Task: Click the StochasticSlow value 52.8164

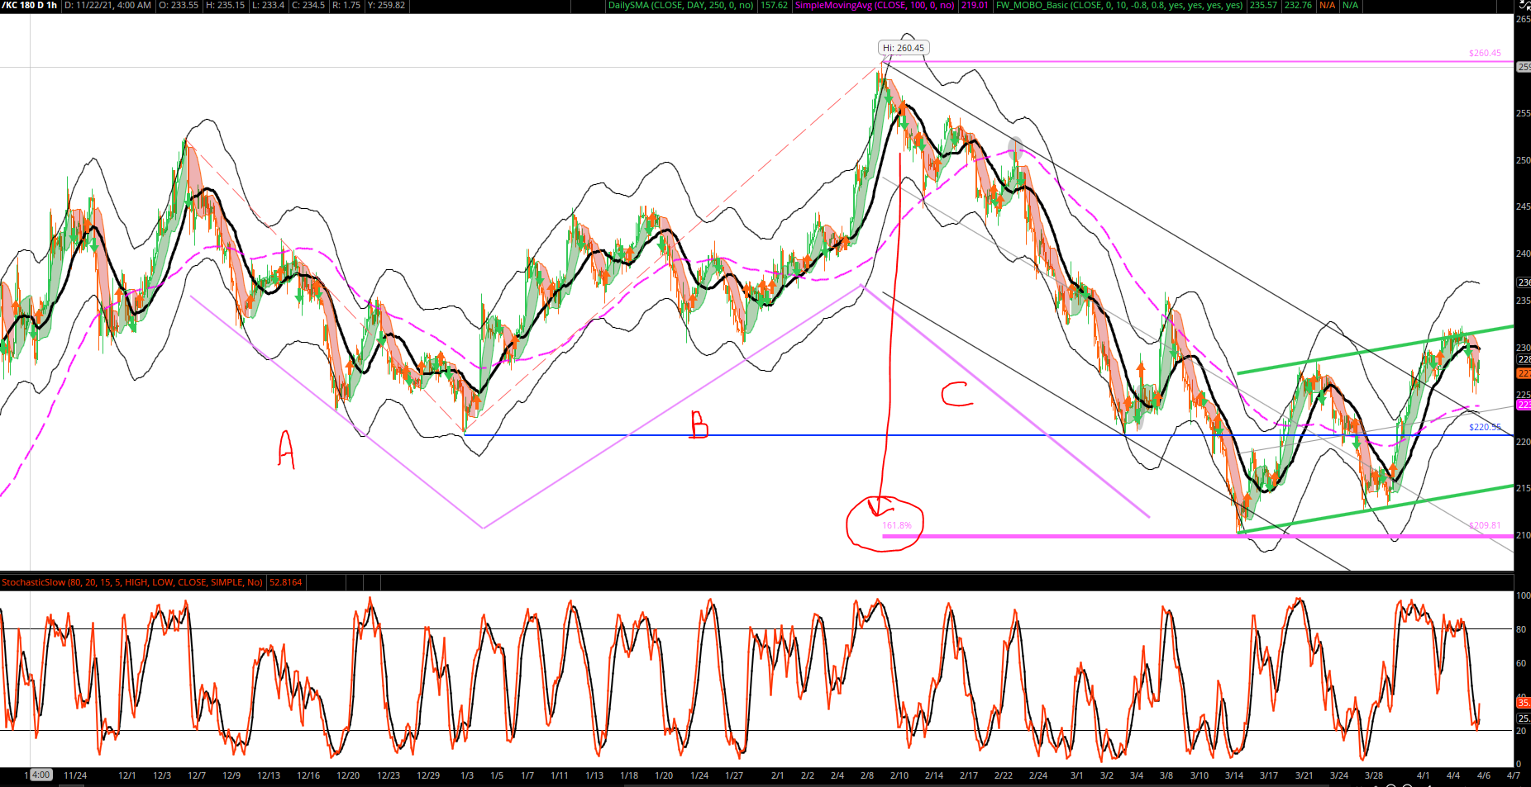Action: 286,582
